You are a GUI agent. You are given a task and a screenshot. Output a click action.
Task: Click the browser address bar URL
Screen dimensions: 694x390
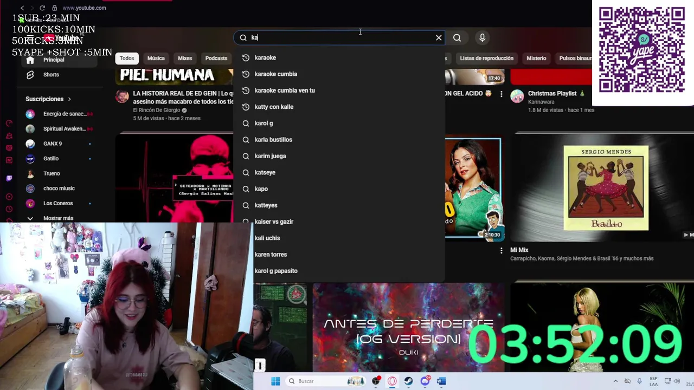84,8
